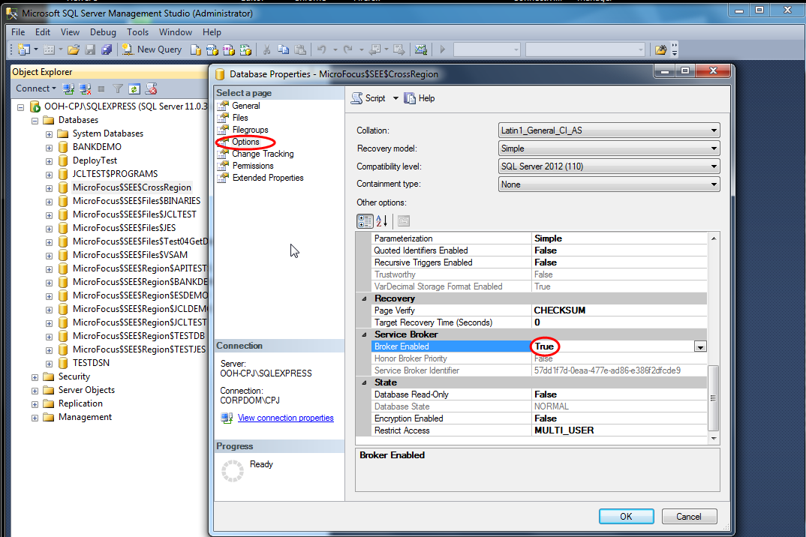Open the Tools menu

[137, 32]
